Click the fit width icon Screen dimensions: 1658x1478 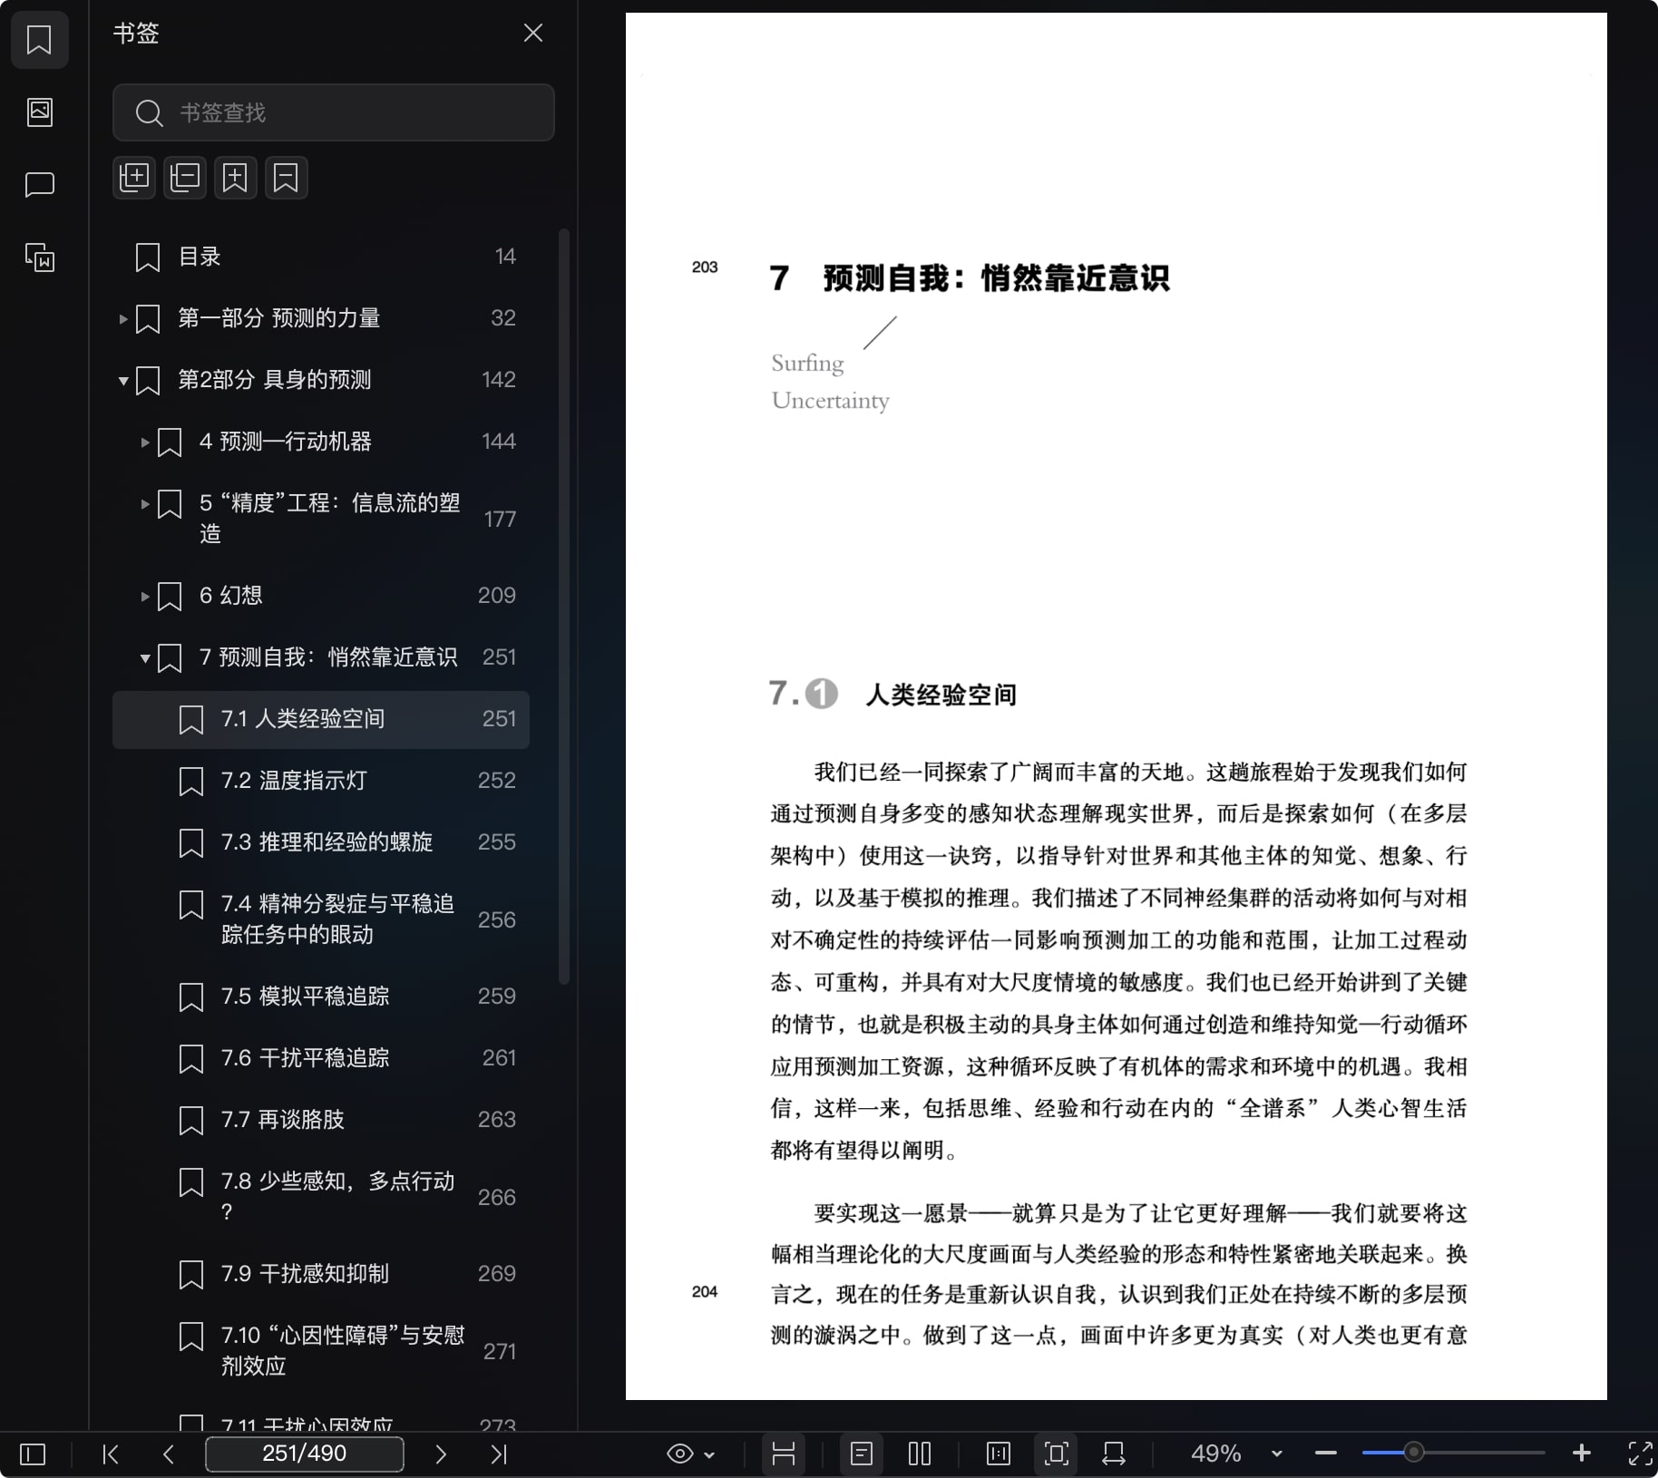tap(1114, 1454)
